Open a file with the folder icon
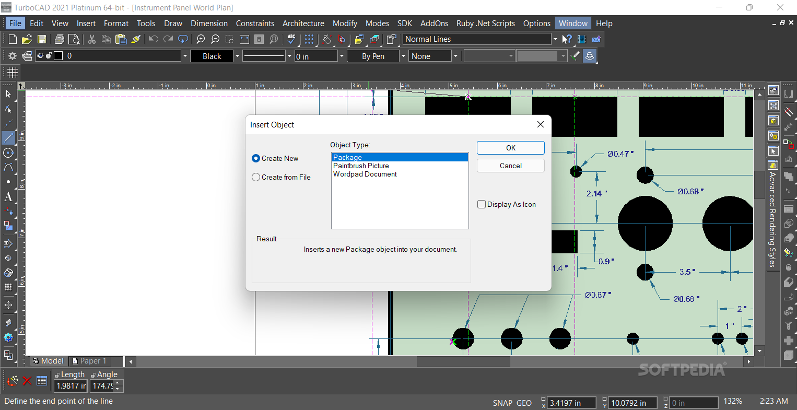 point(27,39)
